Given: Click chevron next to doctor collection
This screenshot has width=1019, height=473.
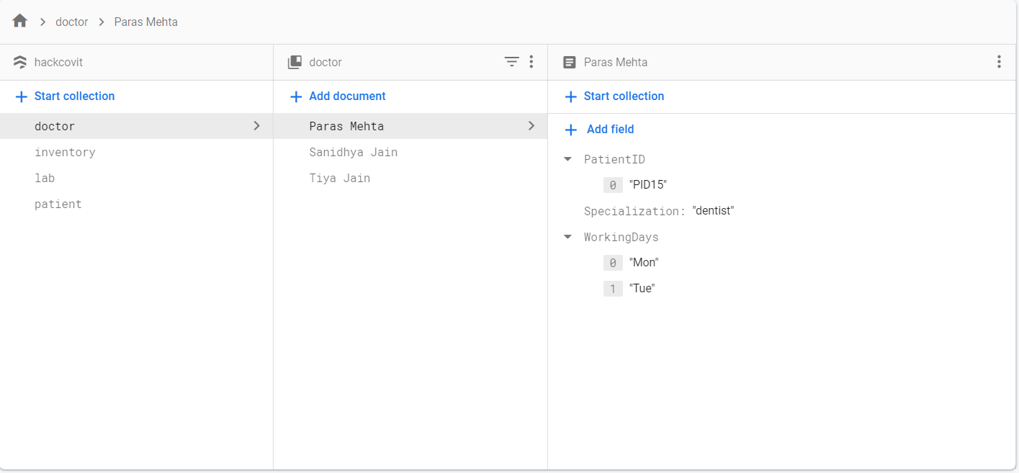Looking at the screenshot, I should [x=256, y=126].
